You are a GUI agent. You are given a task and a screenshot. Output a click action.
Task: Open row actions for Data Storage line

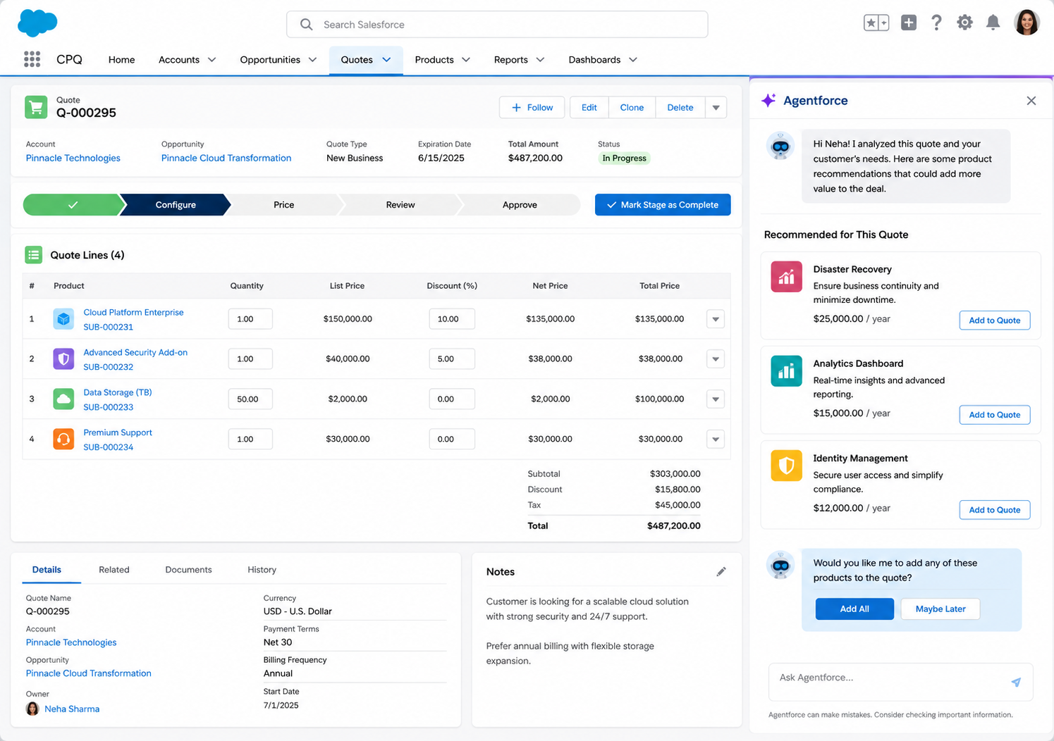pos(716,399)
